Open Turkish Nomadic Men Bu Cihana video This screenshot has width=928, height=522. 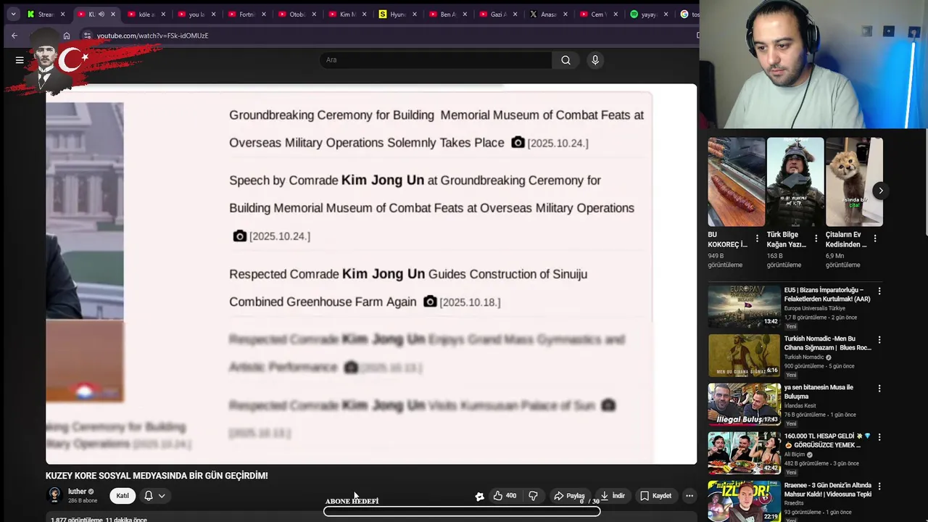pyautogui.click(x=744, y=355)
